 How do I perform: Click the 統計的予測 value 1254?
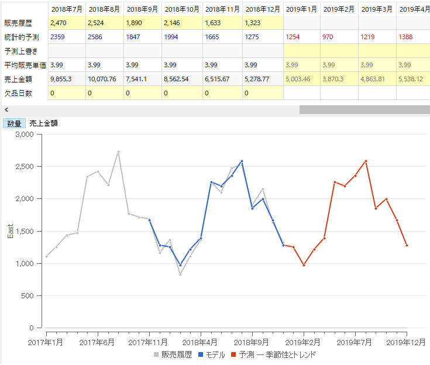302,37
